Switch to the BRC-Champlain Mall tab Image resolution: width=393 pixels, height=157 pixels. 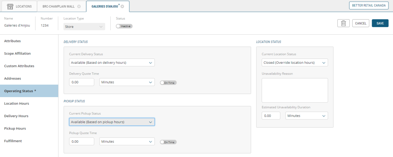click(59, 6)
